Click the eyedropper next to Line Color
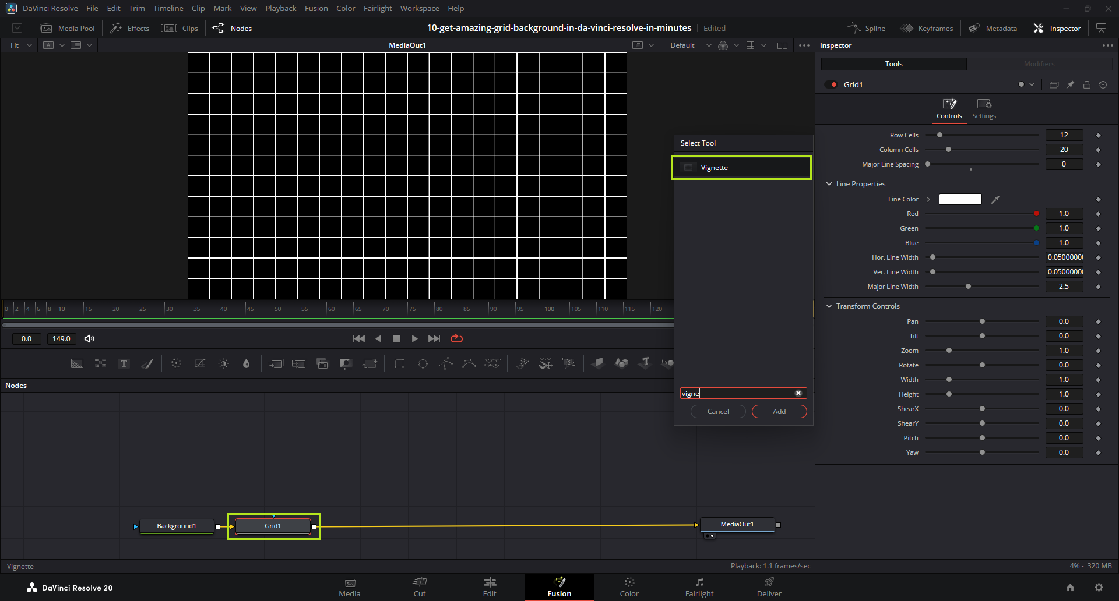This screenshot has height=601, width=1119. [995, 200]
